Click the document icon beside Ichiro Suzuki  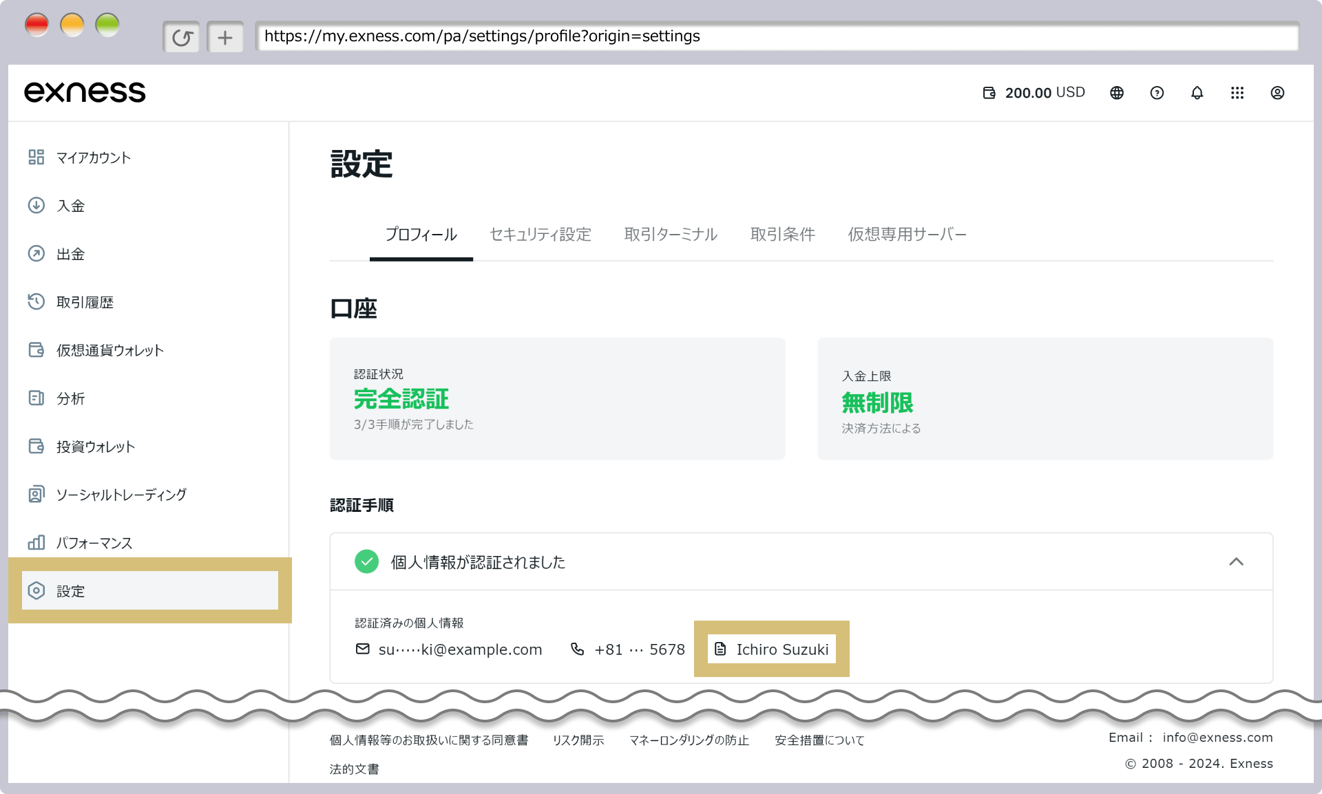coord(720,649)
